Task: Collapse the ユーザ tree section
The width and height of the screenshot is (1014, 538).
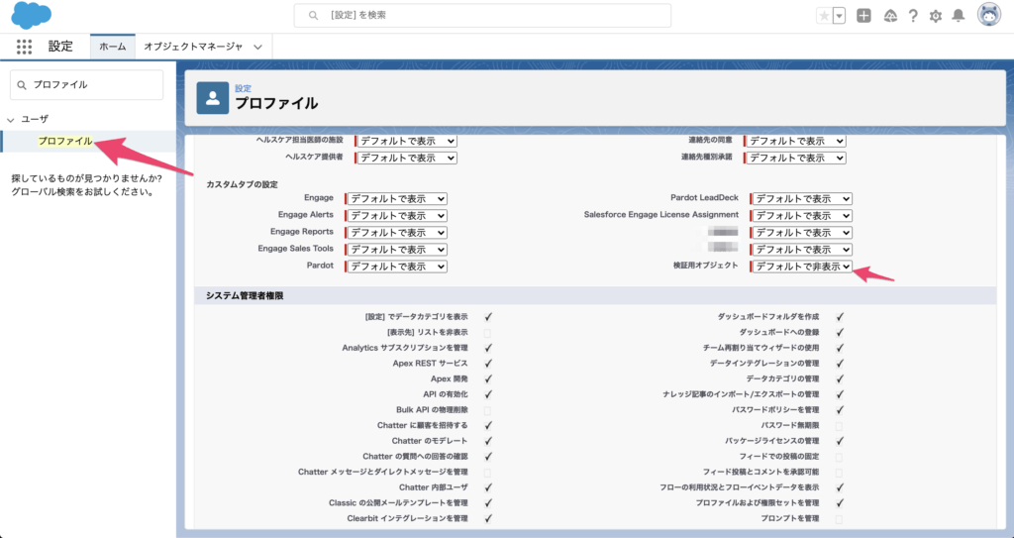Action: click(10, 119)
